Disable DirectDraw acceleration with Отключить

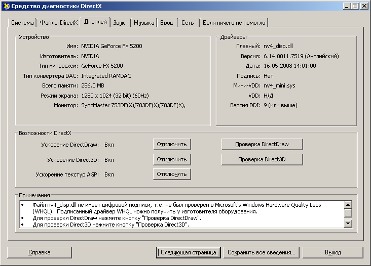pyautogui.click(x=172, y=144)
